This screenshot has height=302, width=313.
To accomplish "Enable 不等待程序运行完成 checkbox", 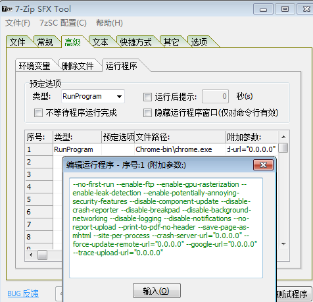I will [x=38, y=113].
